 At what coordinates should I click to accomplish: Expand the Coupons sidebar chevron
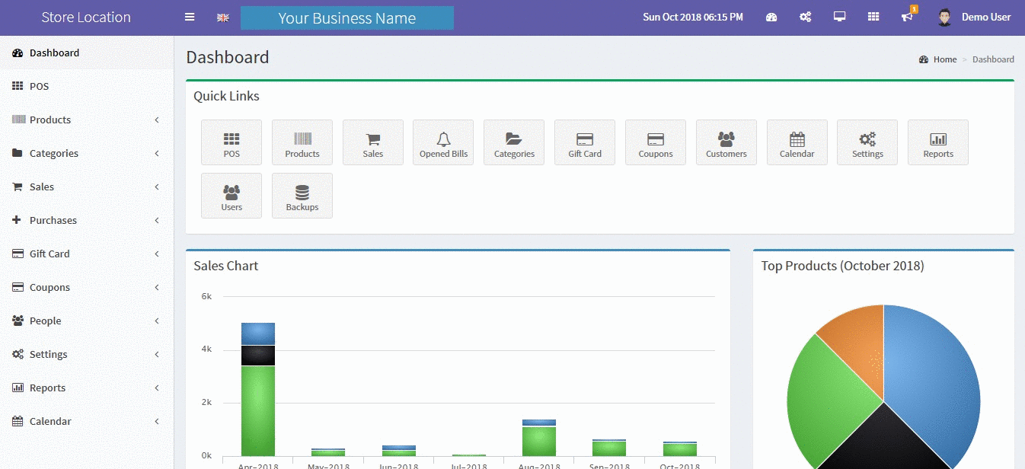156,288
